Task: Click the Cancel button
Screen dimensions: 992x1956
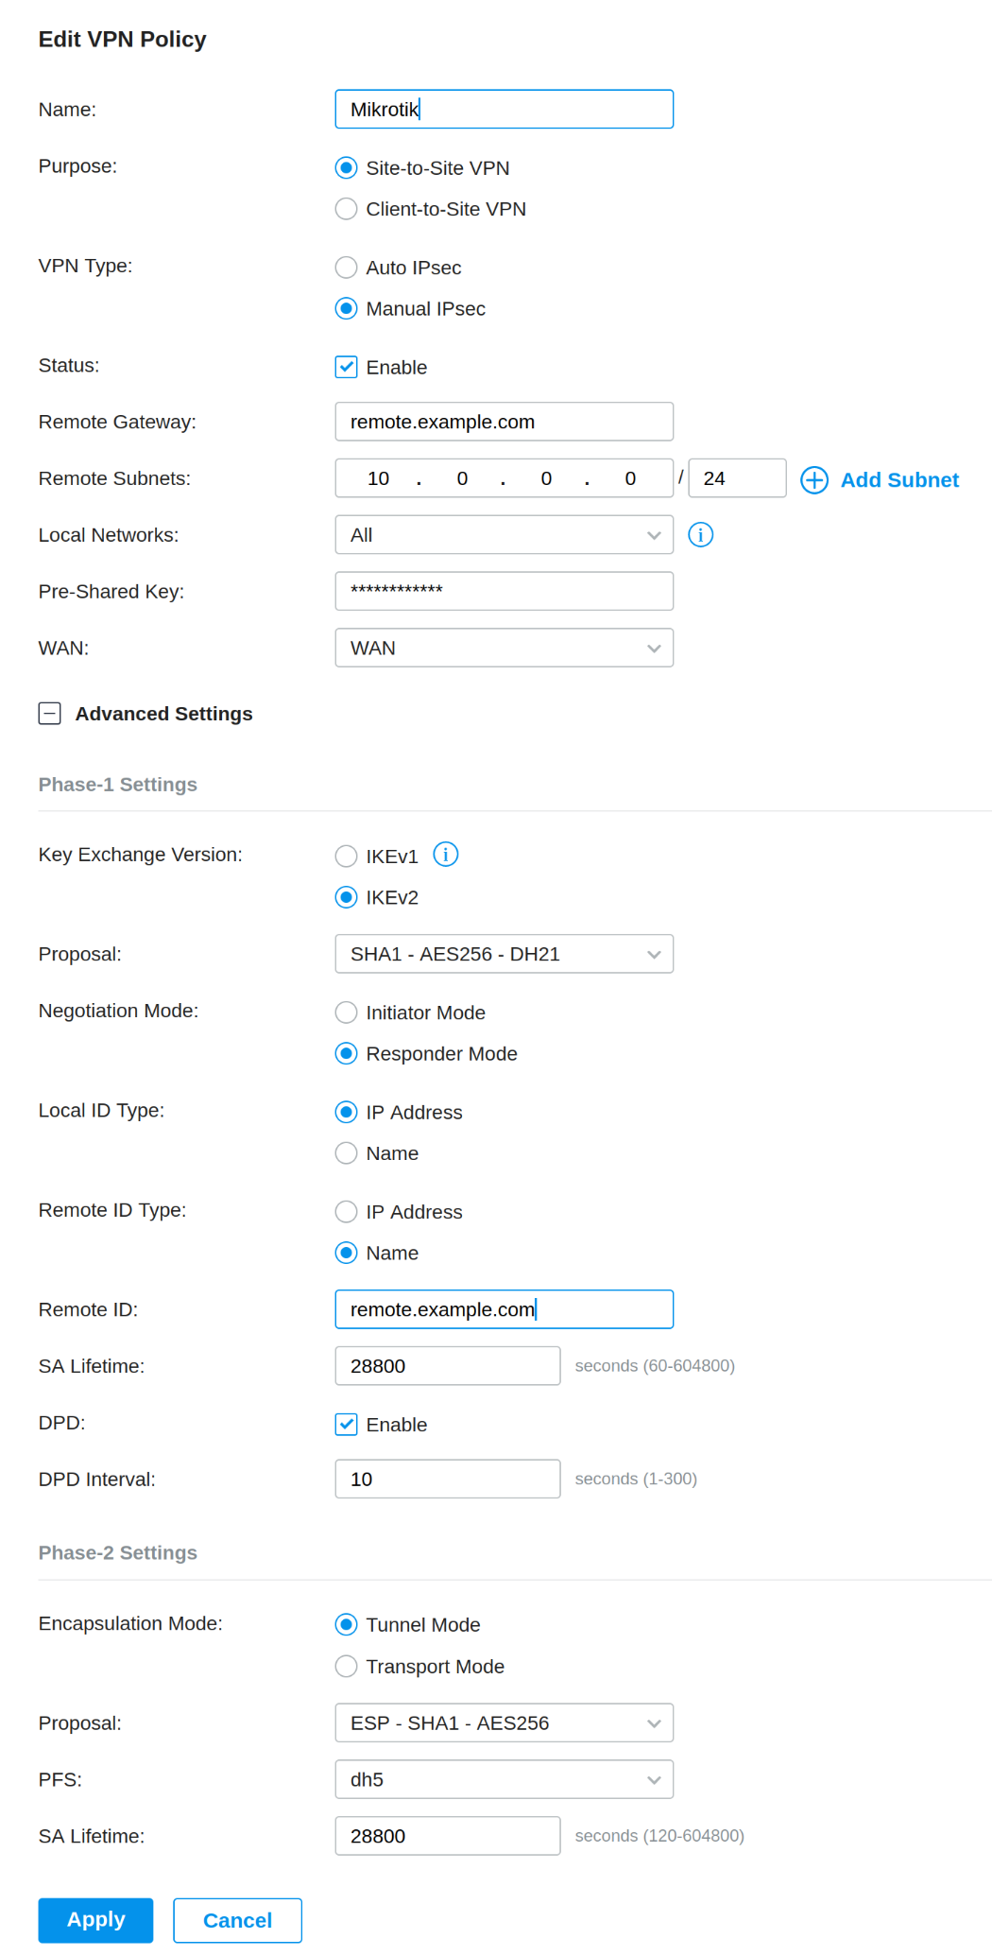Action: (237, 1920)
